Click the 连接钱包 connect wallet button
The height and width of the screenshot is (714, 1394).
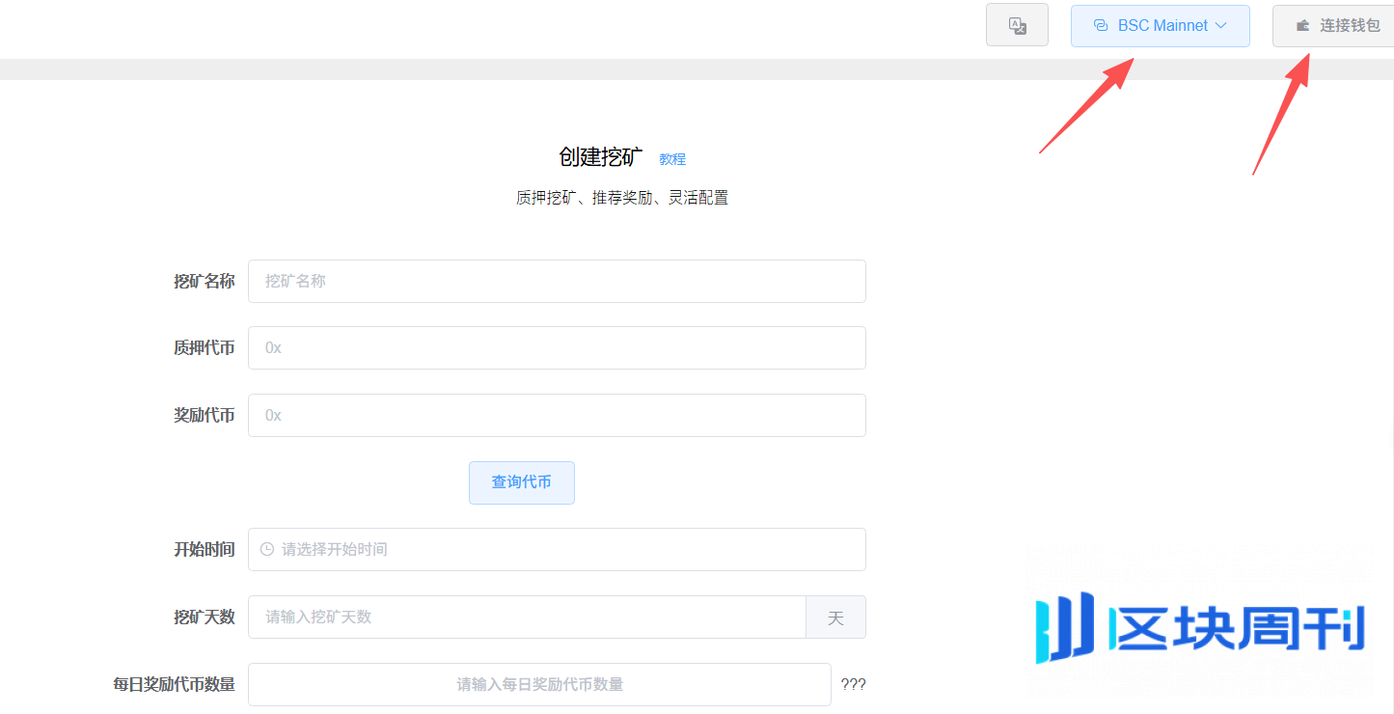[1333, 26]
